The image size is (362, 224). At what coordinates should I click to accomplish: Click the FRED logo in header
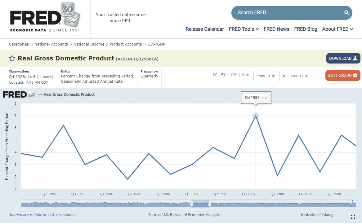tap(35, 19)
